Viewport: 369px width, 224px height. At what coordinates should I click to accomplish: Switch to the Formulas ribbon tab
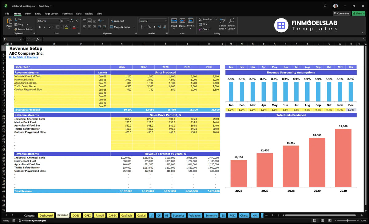67,14
